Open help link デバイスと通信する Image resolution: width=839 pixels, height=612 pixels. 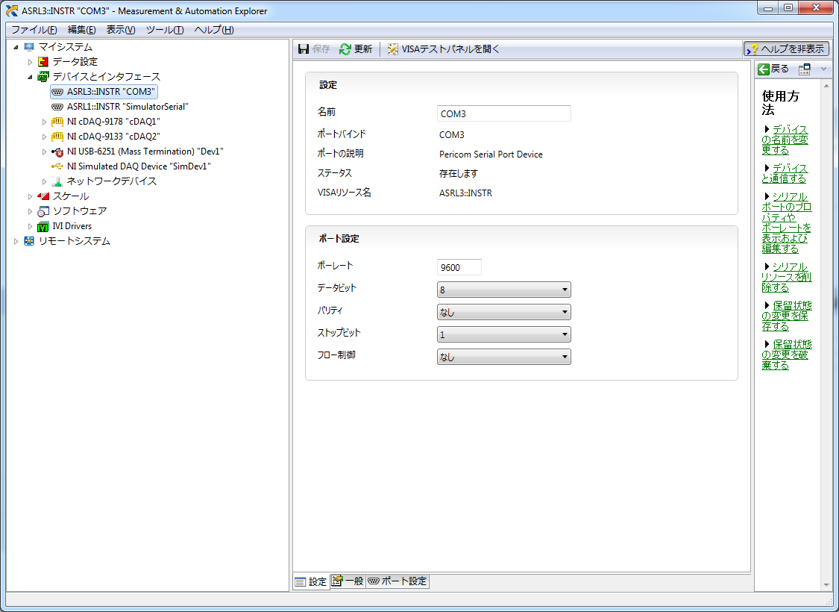[x=785, y=173]
